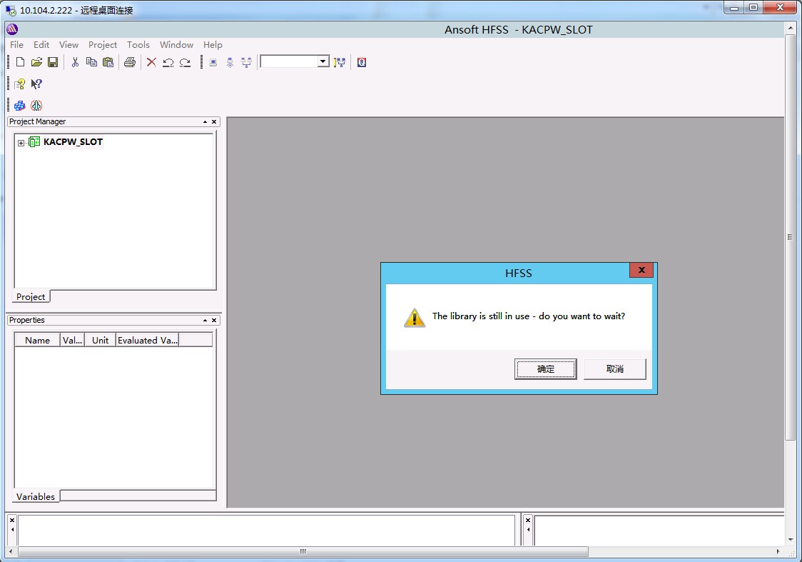
Task: Select the distributed machines simulation icon
Action: [247, 62]
